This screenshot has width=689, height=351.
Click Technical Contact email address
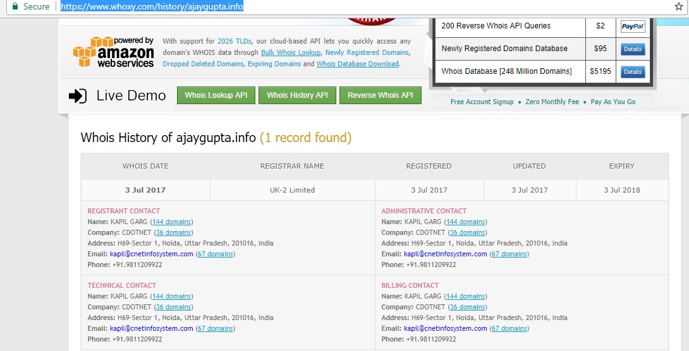click(152, 329)
